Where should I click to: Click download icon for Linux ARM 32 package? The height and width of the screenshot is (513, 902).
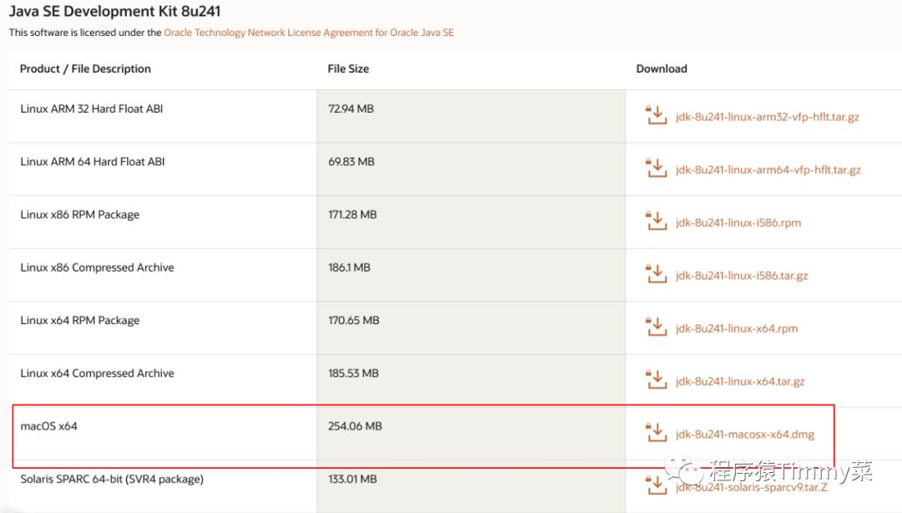656,115
